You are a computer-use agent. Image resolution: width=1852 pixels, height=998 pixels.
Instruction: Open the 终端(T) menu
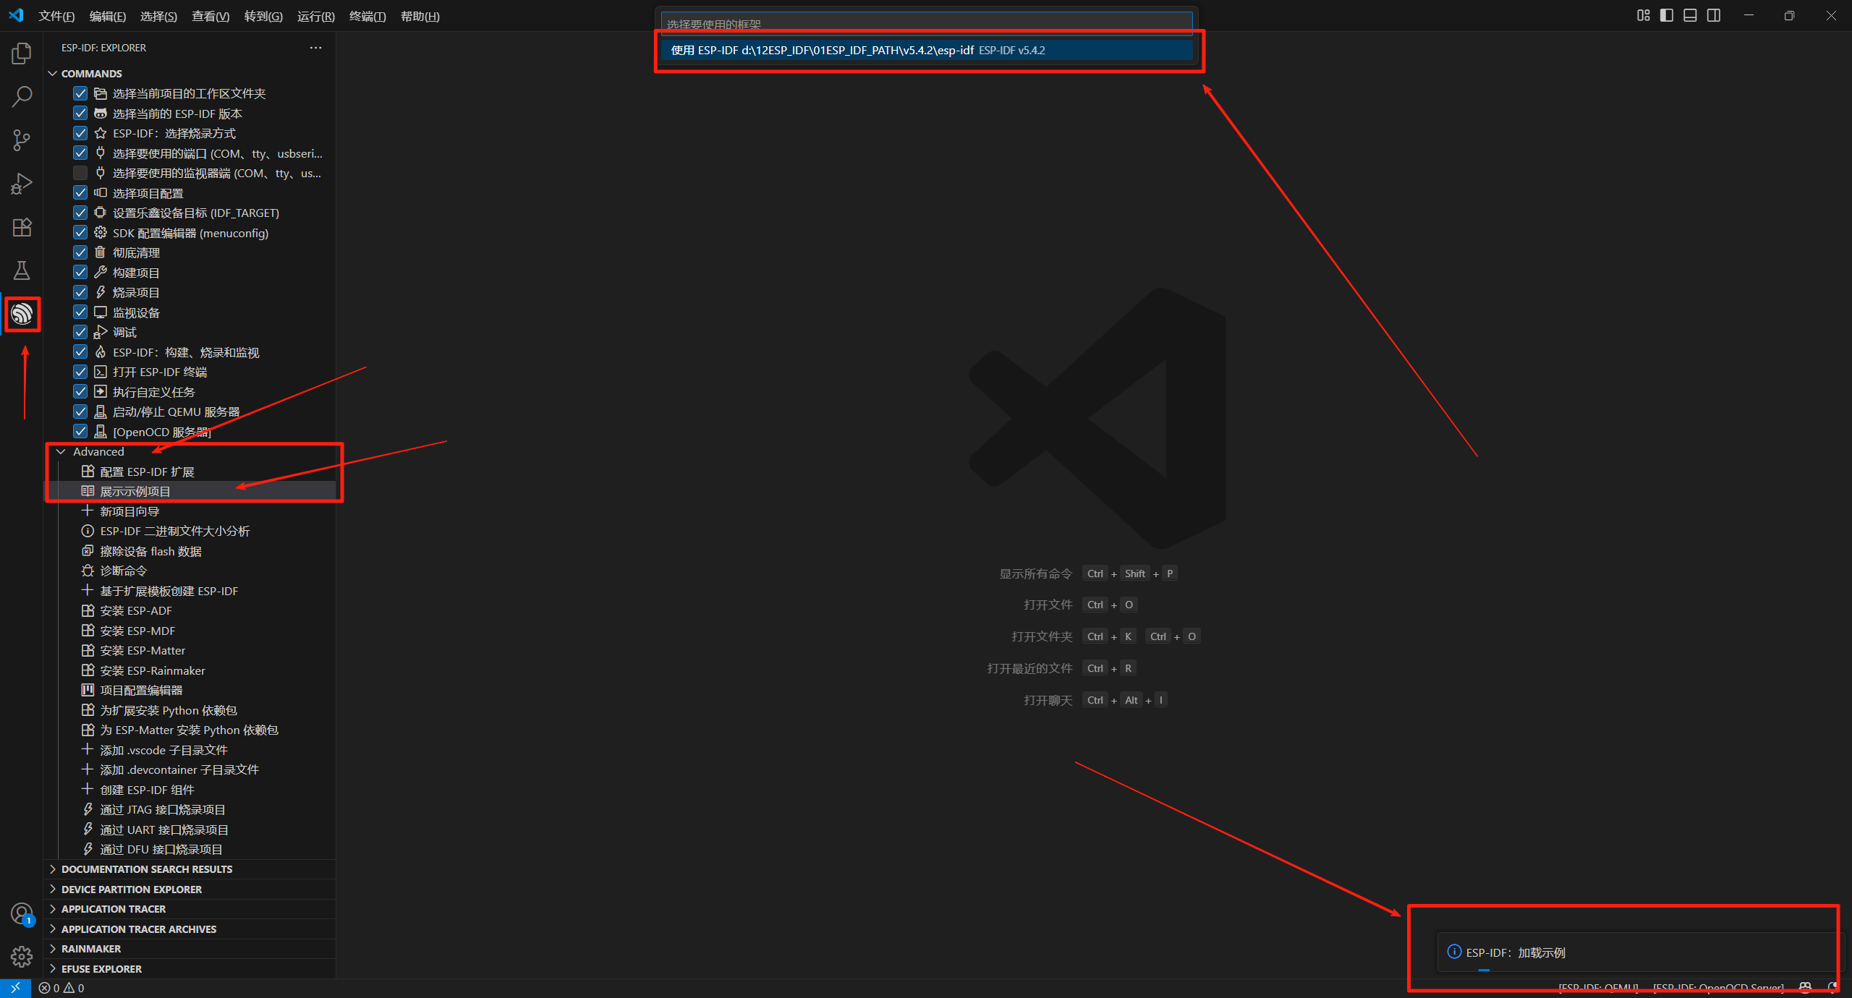[x=367, y=16]
